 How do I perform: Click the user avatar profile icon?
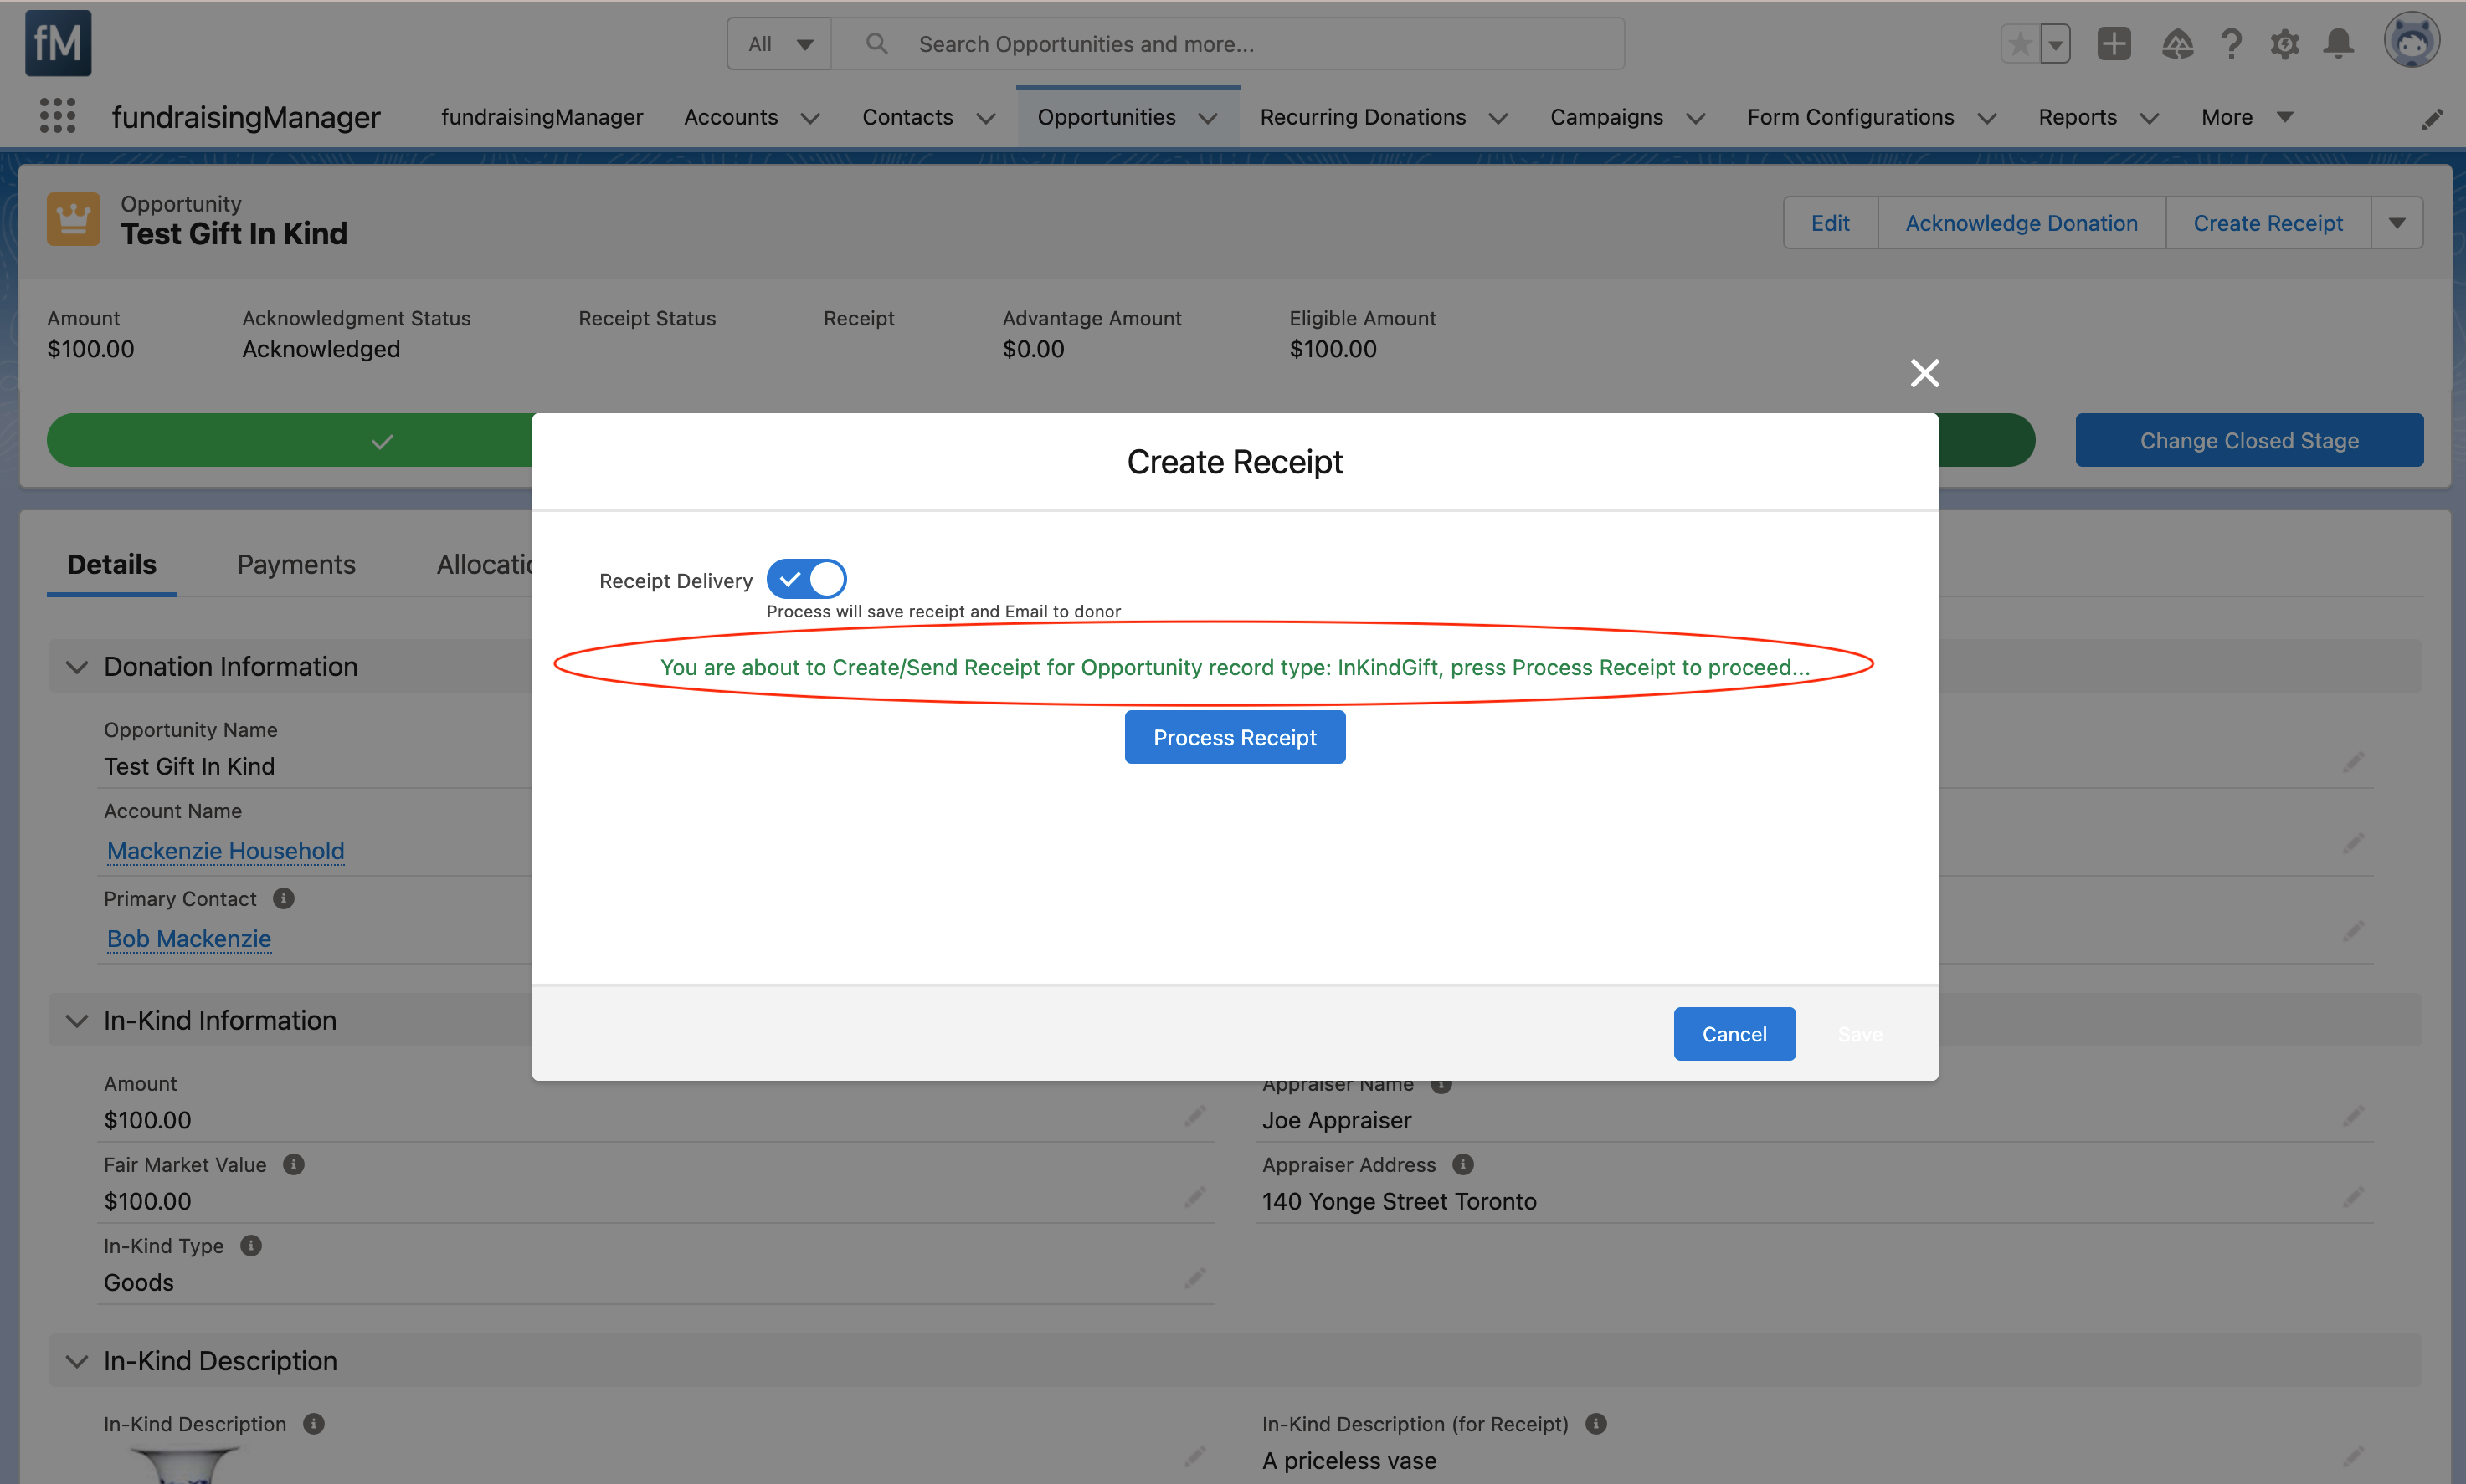coord(2411,42)
